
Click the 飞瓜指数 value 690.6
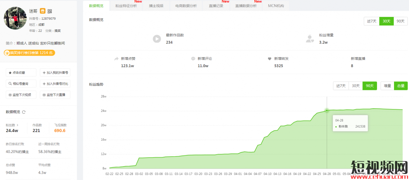point(60,131)
